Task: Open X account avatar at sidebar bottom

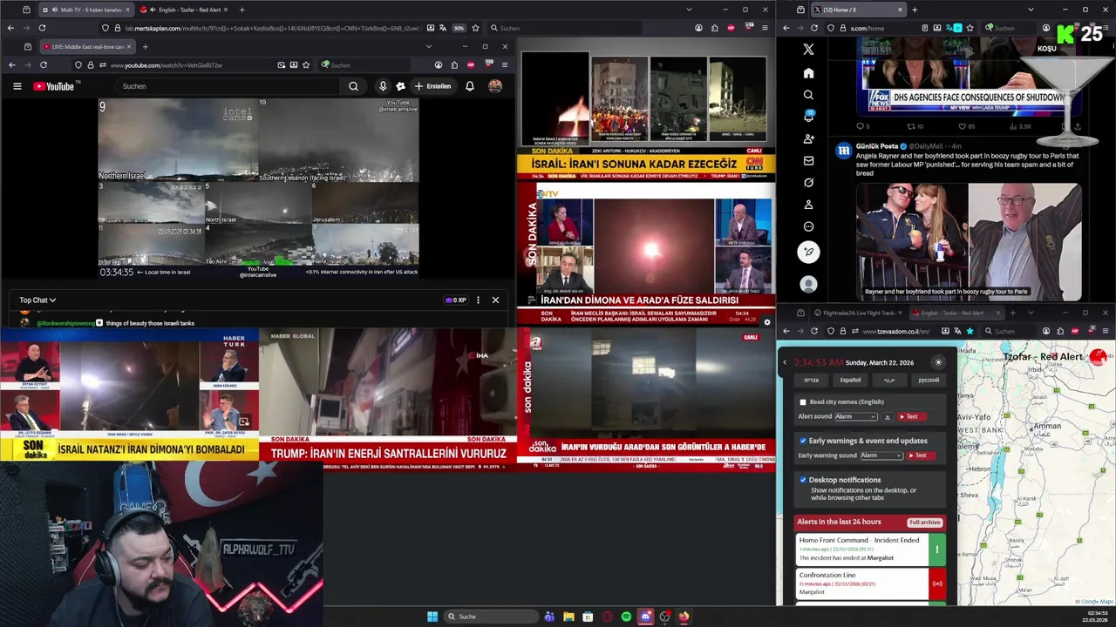Action: [x=808, y=284]
